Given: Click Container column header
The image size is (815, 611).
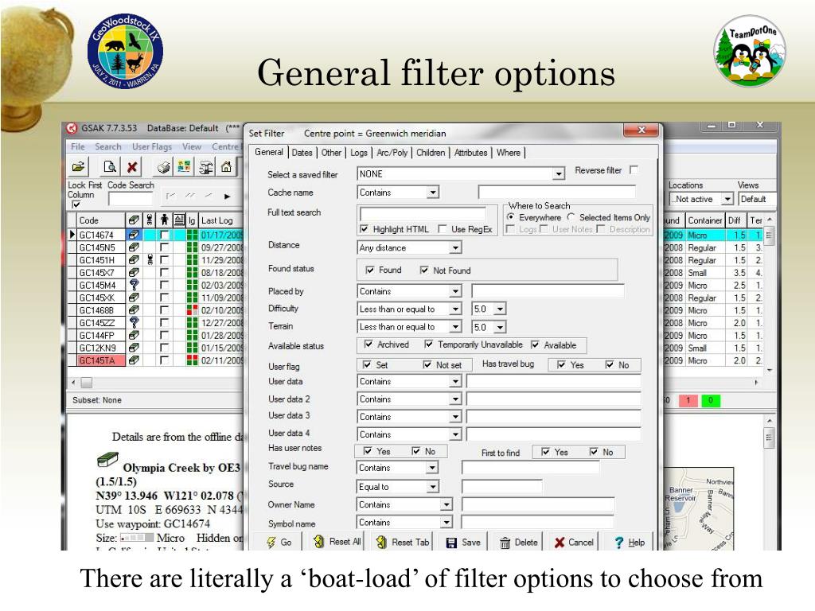Looking at the screenshot, I should 705,220.
